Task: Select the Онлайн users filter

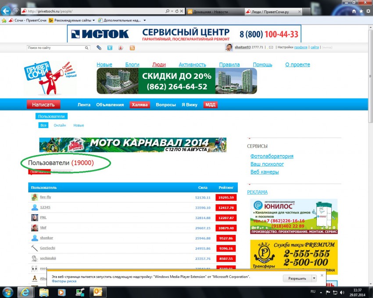Action: [x=60, y=125]
